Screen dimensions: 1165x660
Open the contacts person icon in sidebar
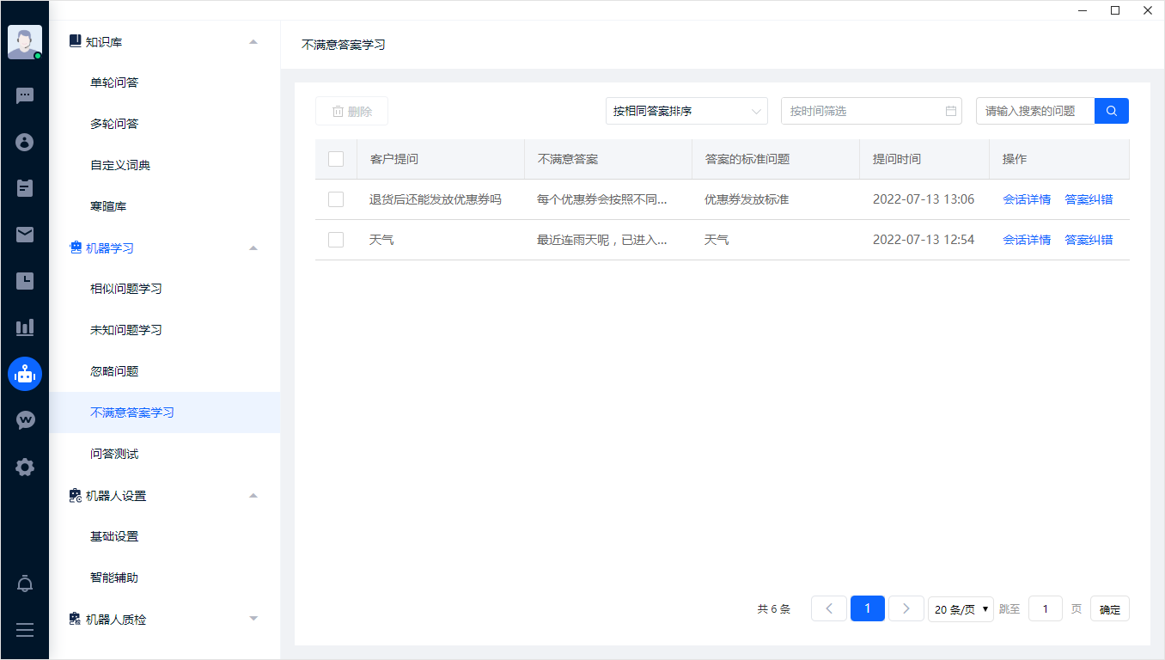coord(25,142)
